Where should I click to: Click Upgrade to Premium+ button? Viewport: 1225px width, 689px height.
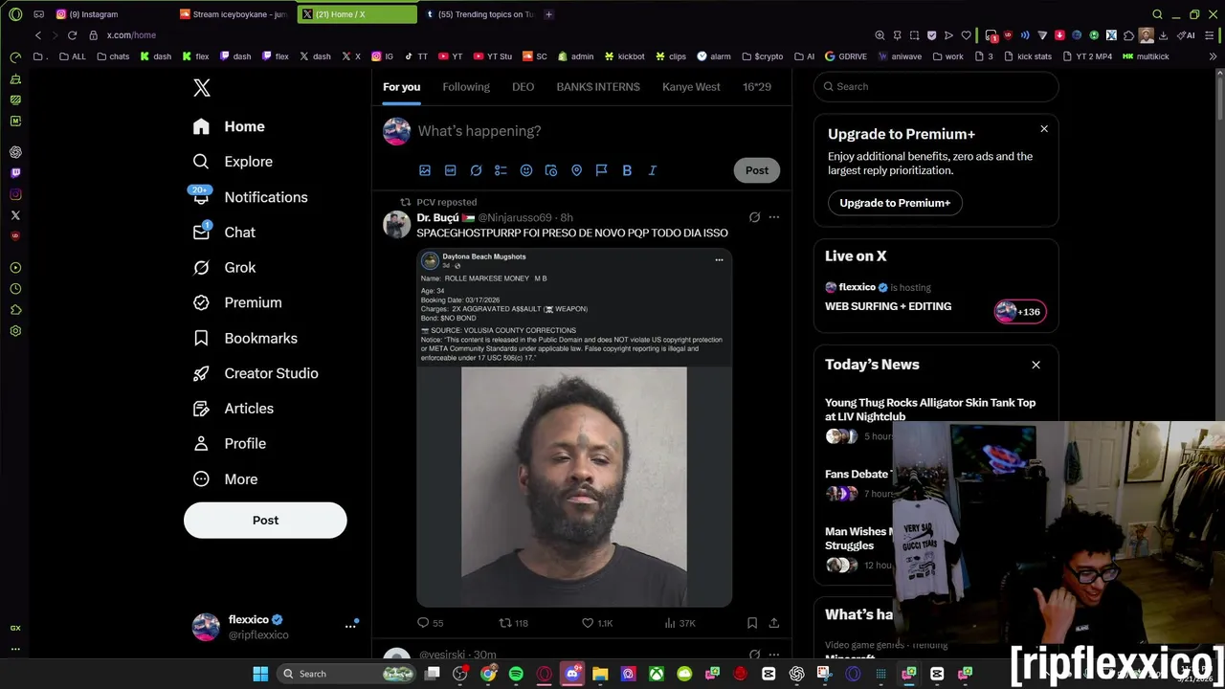(895, 203)
